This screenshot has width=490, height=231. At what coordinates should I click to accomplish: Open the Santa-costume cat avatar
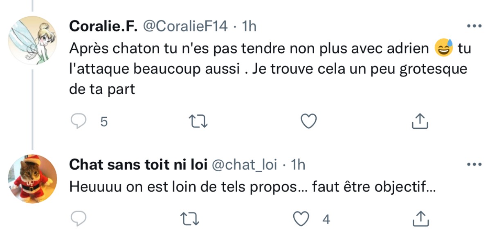pyautogui.click(x=32, y=179)
